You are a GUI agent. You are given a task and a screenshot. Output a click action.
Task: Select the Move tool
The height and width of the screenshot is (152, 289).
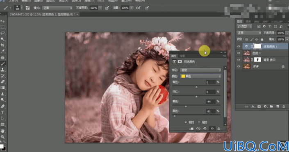point(2,21)
